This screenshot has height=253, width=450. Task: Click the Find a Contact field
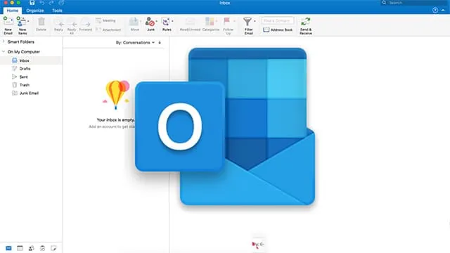point(278,20)
